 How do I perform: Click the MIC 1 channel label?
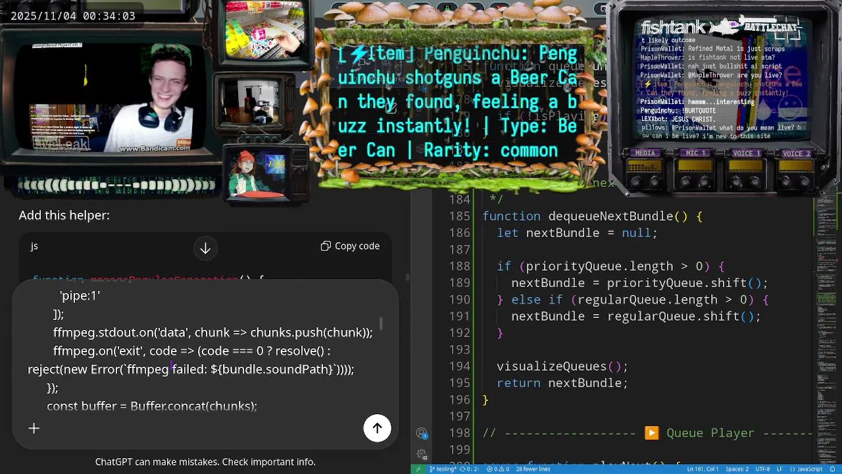(x=695, y=153)
